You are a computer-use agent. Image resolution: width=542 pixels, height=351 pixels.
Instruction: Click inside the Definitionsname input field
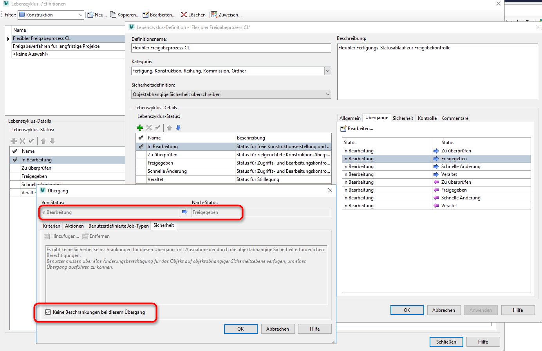click(231, 48)
